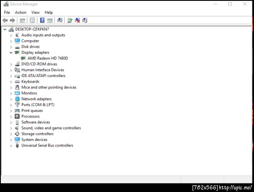Open the Properties toolbar icon
Screen dimensions: 254x192
[32, 20]
